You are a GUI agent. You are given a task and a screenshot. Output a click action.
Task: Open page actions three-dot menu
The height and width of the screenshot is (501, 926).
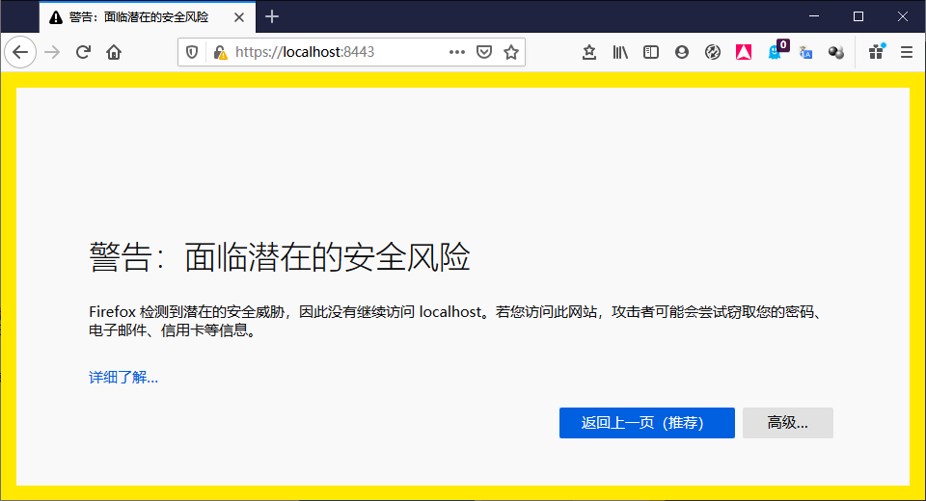tap(456, 53)
